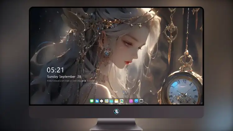
Task: Launch the clapperboard video app in the dock
Action: [x=111, y=101]
